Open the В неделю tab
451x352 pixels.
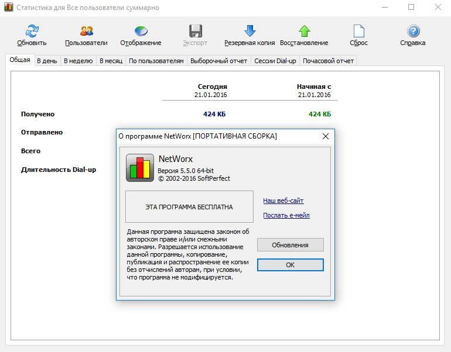click(78, 61)
